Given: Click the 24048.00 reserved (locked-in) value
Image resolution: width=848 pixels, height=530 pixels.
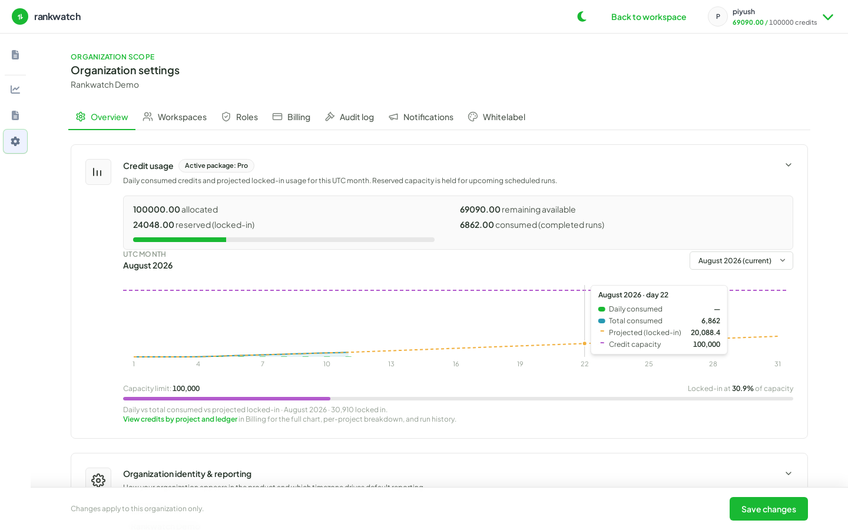Looking at the screenshot, I should tap(154, 225).
